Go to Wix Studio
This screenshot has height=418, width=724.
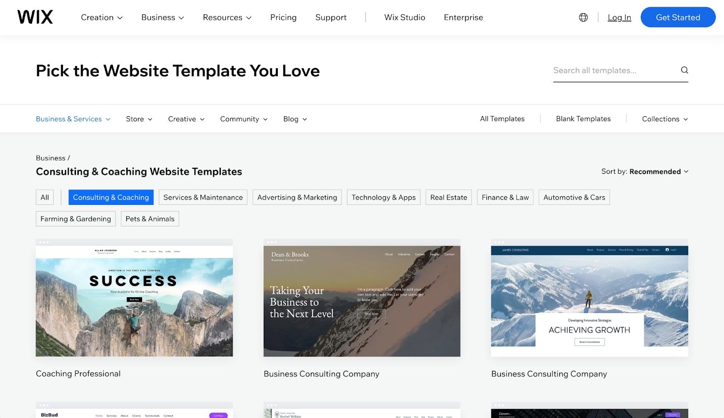[405, 17]
